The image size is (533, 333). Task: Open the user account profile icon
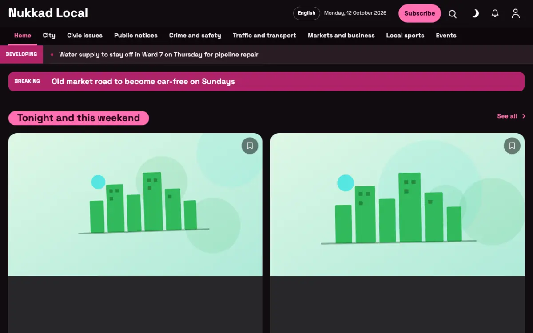click(x=515, y=14)
